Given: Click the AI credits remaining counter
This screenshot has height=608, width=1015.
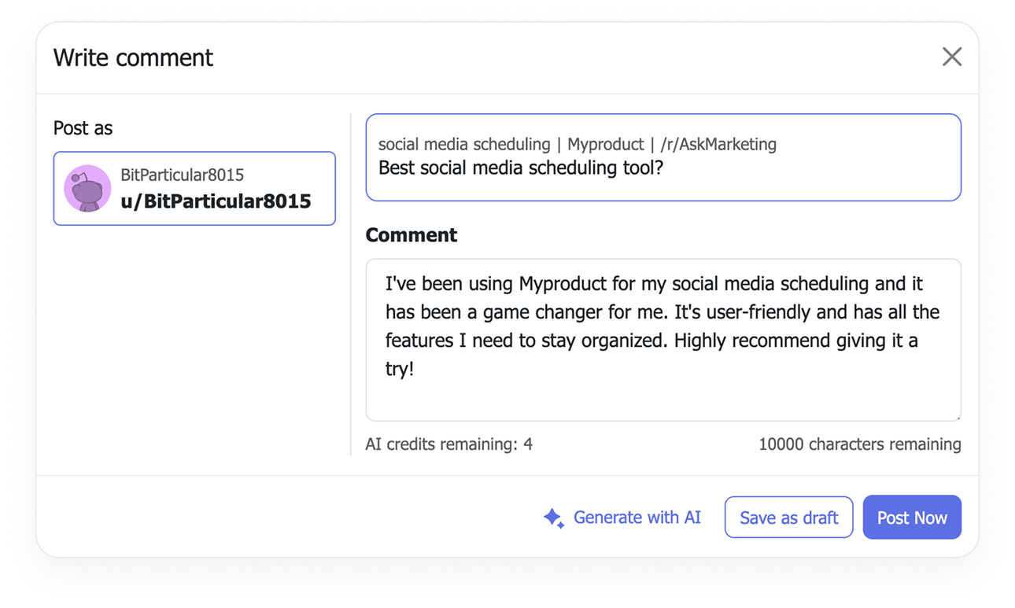Looking at the screenshot, I should (x=448, y=444).
